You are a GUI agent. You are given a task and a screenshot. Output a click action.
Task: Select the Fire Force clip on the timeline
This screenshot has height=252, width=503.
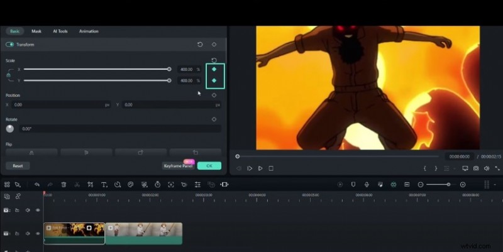[74, 233]
